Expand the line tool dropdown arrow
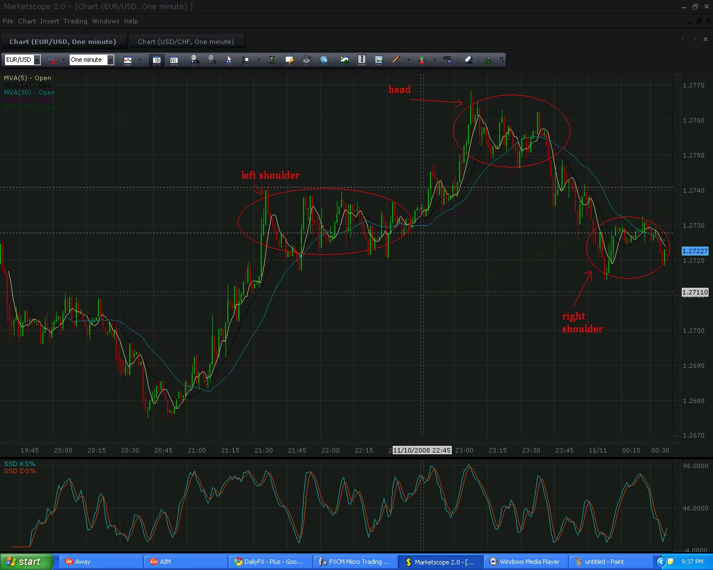The image size is (713, 570). coord(409,60)
